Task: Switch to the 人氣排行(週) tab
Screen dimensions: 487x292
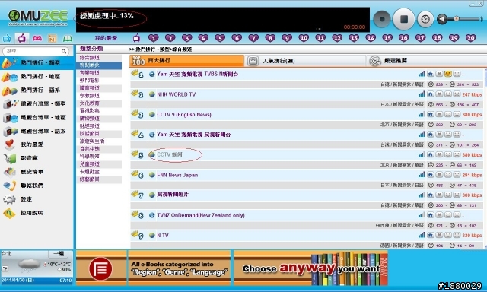Action: pos(305,61)
